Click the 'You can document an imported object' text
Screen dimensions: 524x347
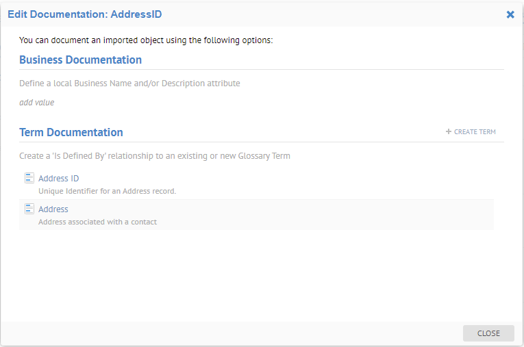[x=146, y=40]
